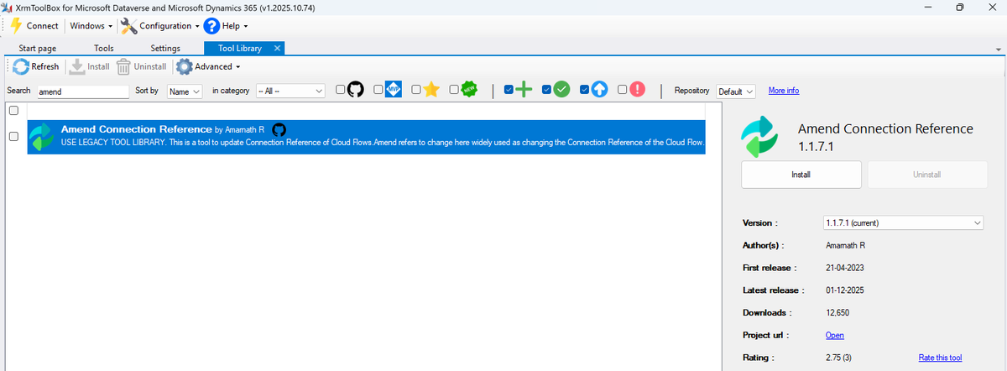The height and width of the screenshot is (371, 1007).
Task: Open the Configuration menu
Action: (x=159, y=26)
